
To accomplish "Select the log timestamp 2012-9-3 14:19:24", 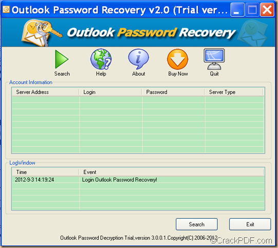I will tap(34, 180).
